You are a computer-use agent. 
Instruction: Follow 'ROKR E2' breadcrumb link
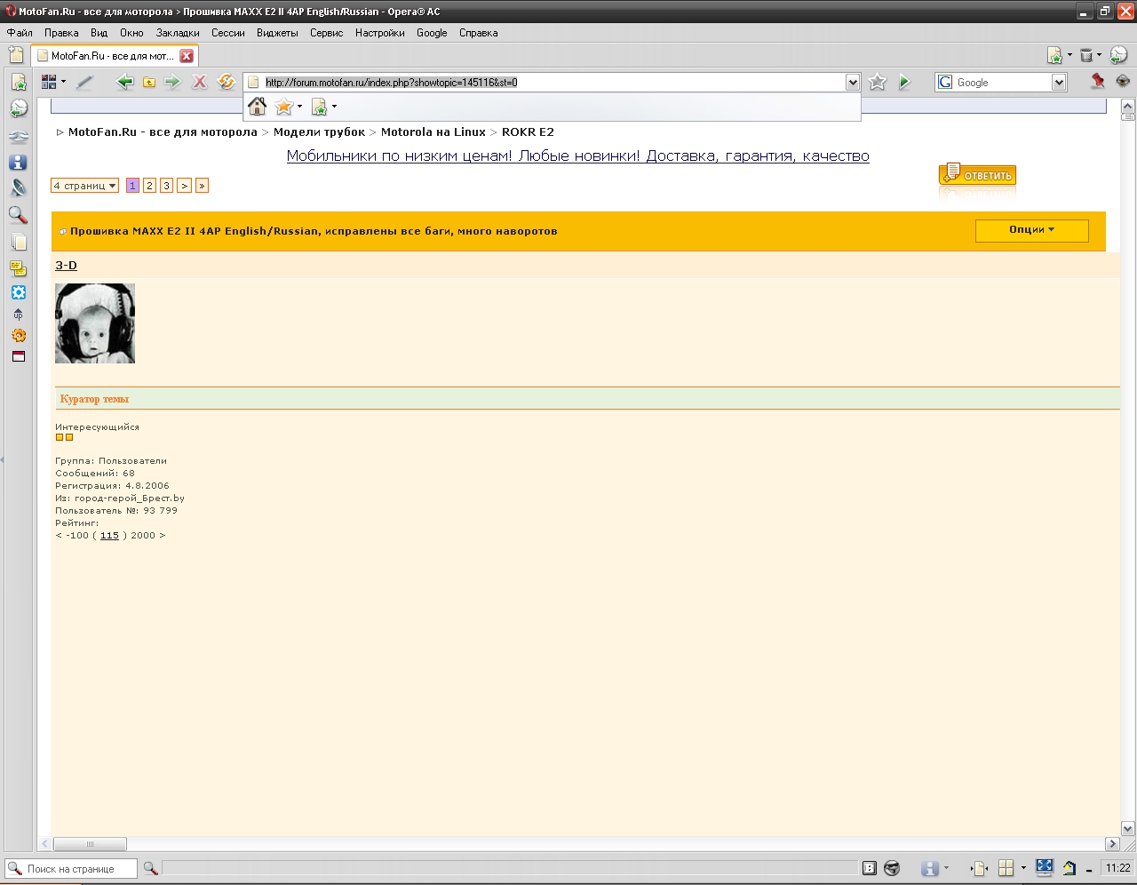pos(528,132)
